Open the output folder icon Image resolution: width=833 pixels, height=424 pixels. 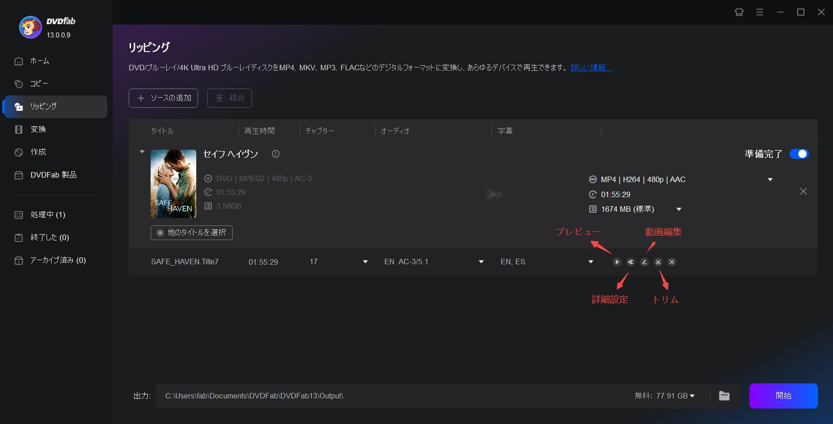coord(724,396)
